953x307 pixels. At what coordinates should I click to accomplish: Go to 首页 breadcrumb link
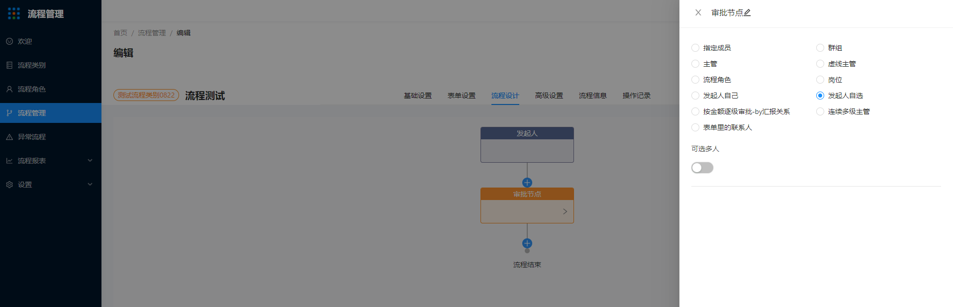[x=120, y=33]
